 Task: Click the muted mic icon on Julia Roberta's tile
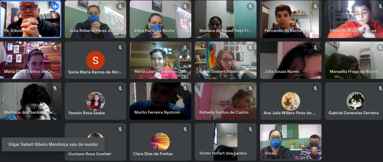[120, 6]
